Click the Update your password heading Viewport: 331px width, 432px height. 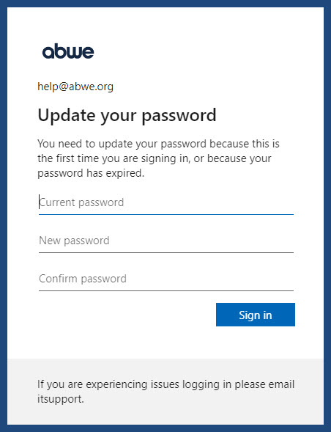point(127,115)
